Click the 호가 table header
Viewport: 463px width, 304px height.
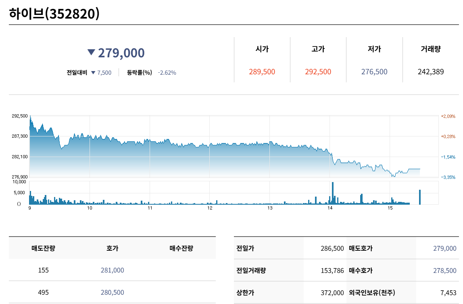pyautogui.click(x=112, y=248)
